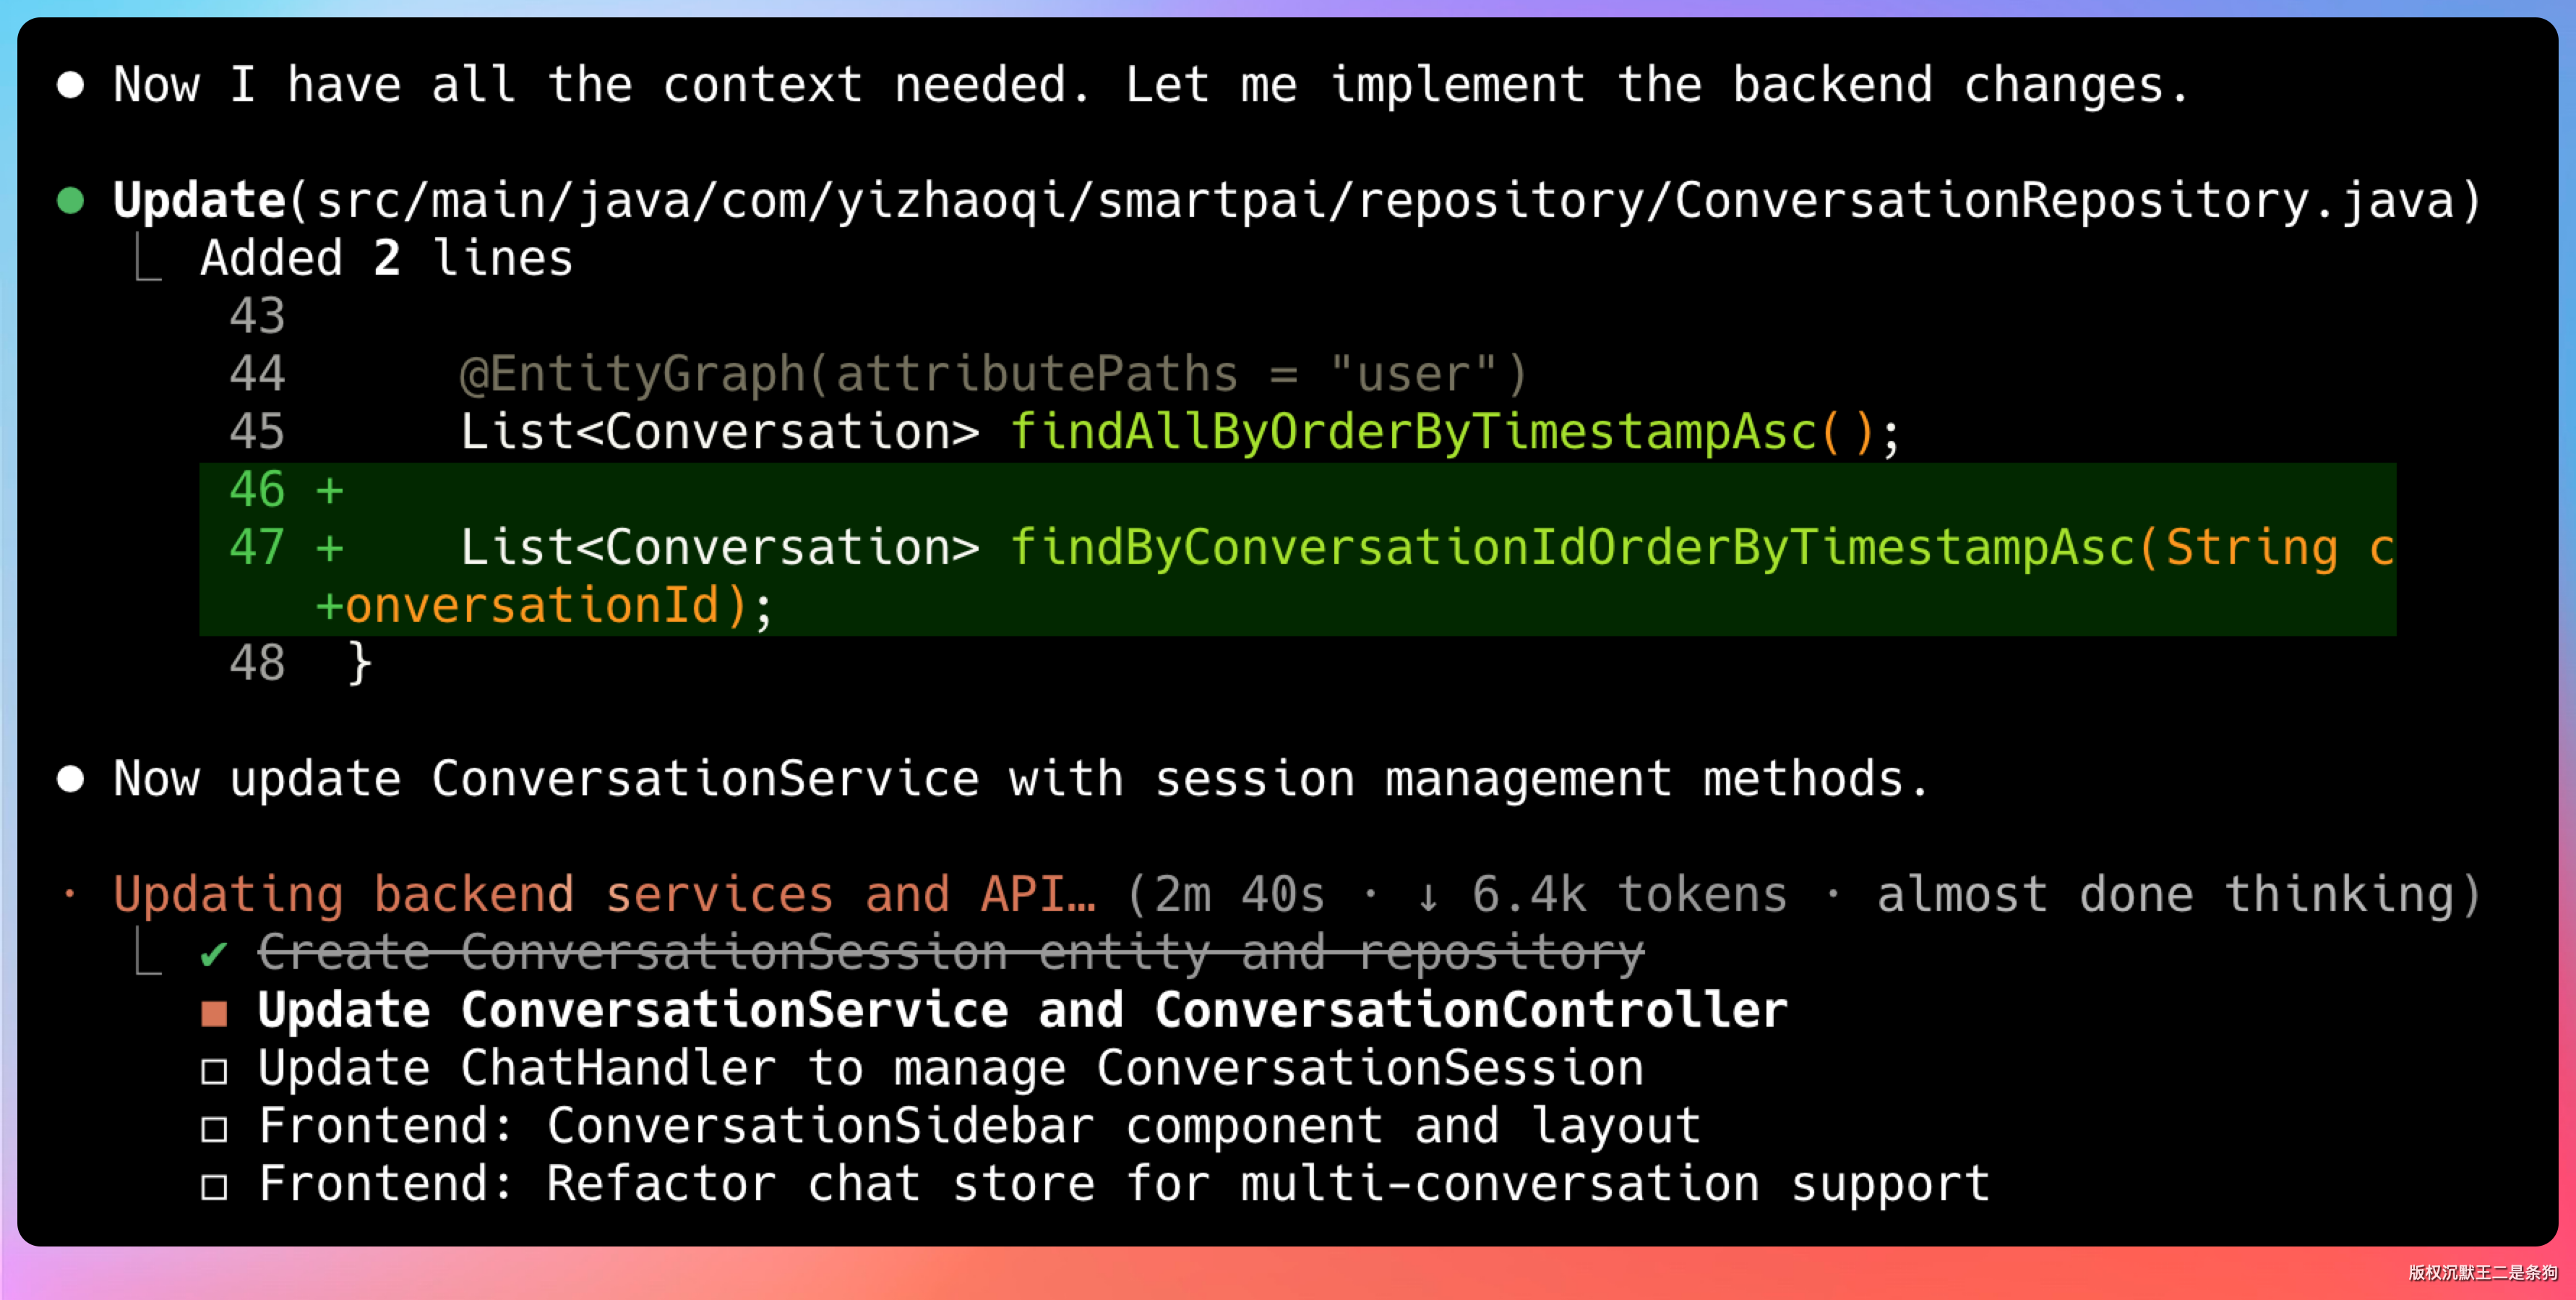Click the findByConversationIdOrderByTimestampAsc method name
The image size is (2576, 1300).
(1572, 548)
